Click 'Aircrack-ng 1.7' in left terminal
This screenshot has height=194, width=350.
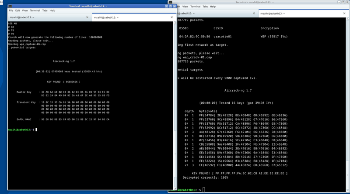click(x=63, y=61)
